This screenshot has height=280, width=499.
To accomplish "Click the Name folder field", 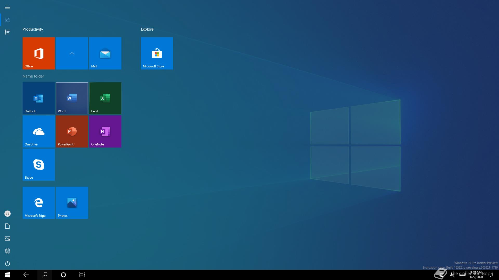I will 33,76.
